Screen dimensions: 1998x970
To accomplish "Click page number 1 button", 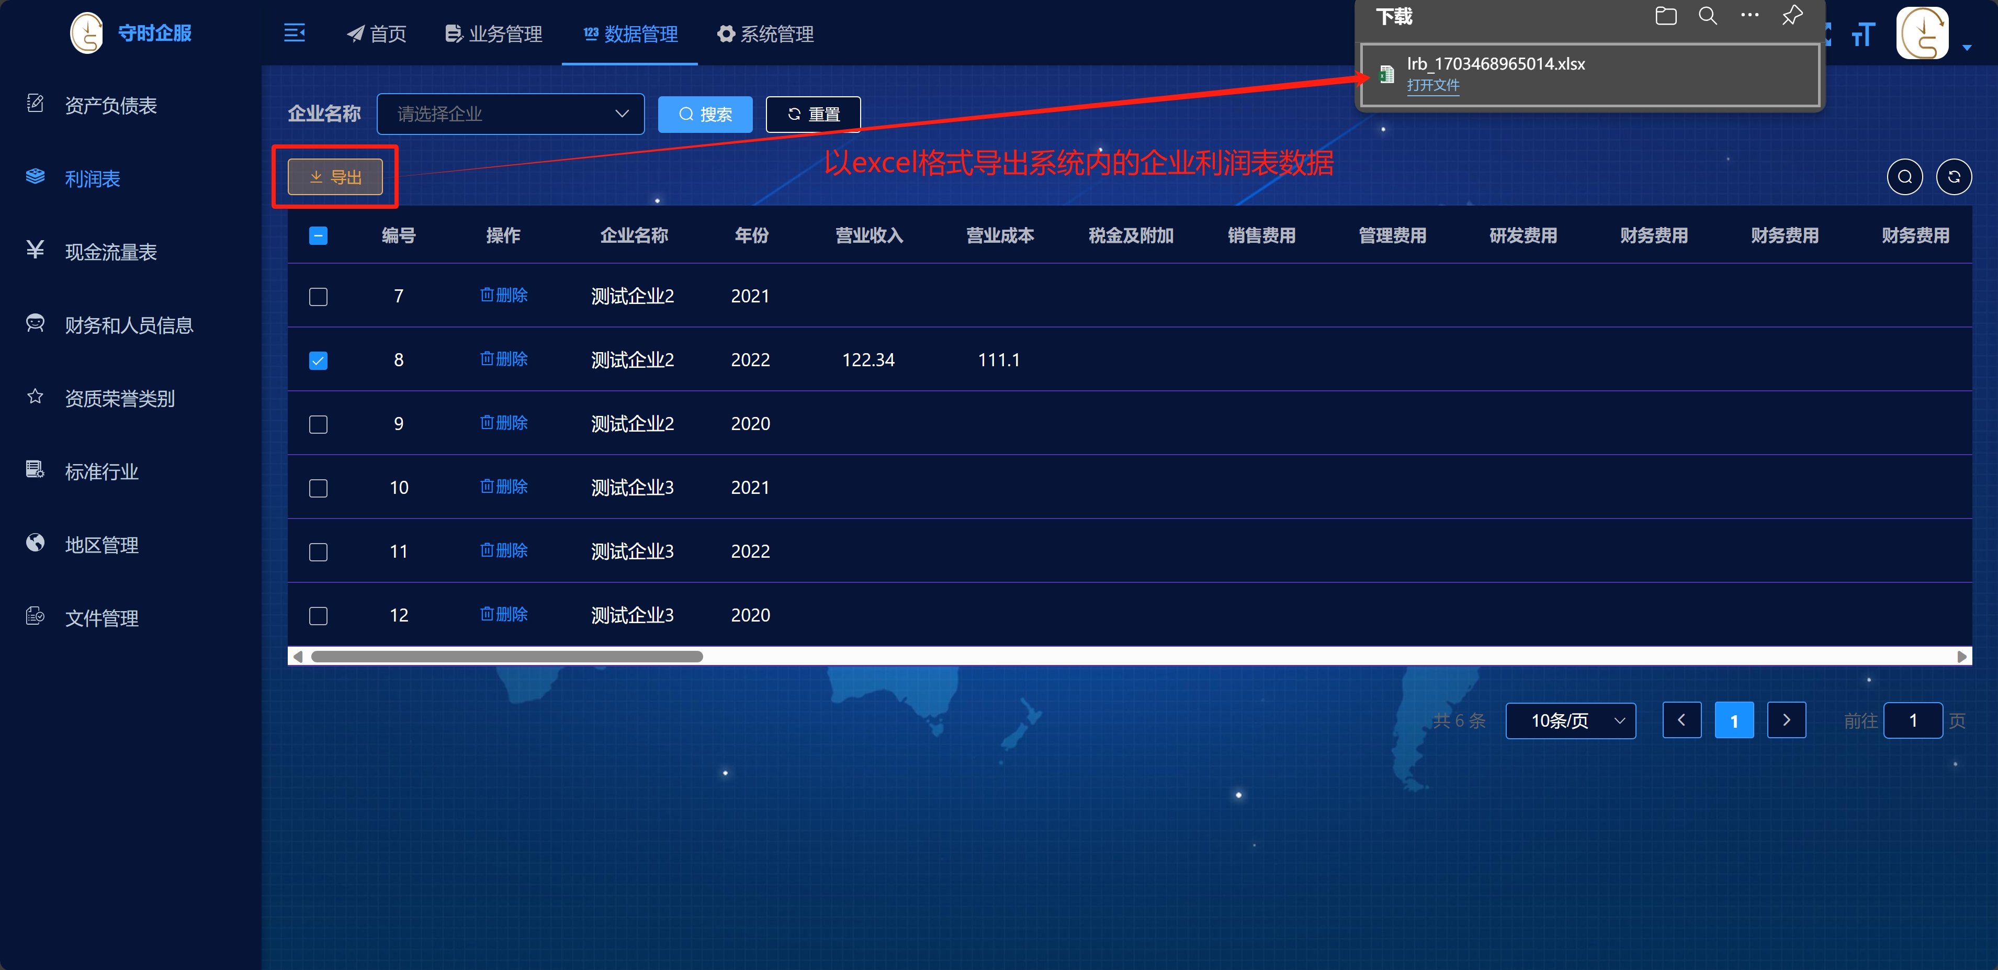I will click(x=1734, y=720).
